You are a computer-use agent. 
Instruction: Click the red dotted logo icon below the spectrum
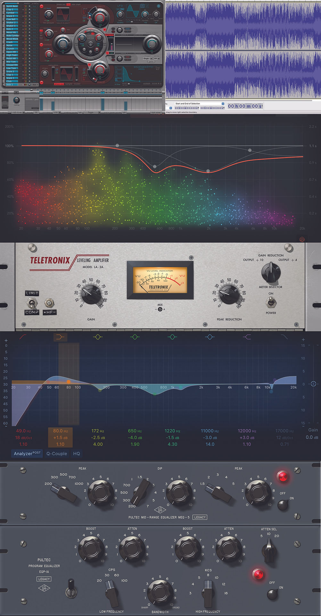[x=302, y=239]
